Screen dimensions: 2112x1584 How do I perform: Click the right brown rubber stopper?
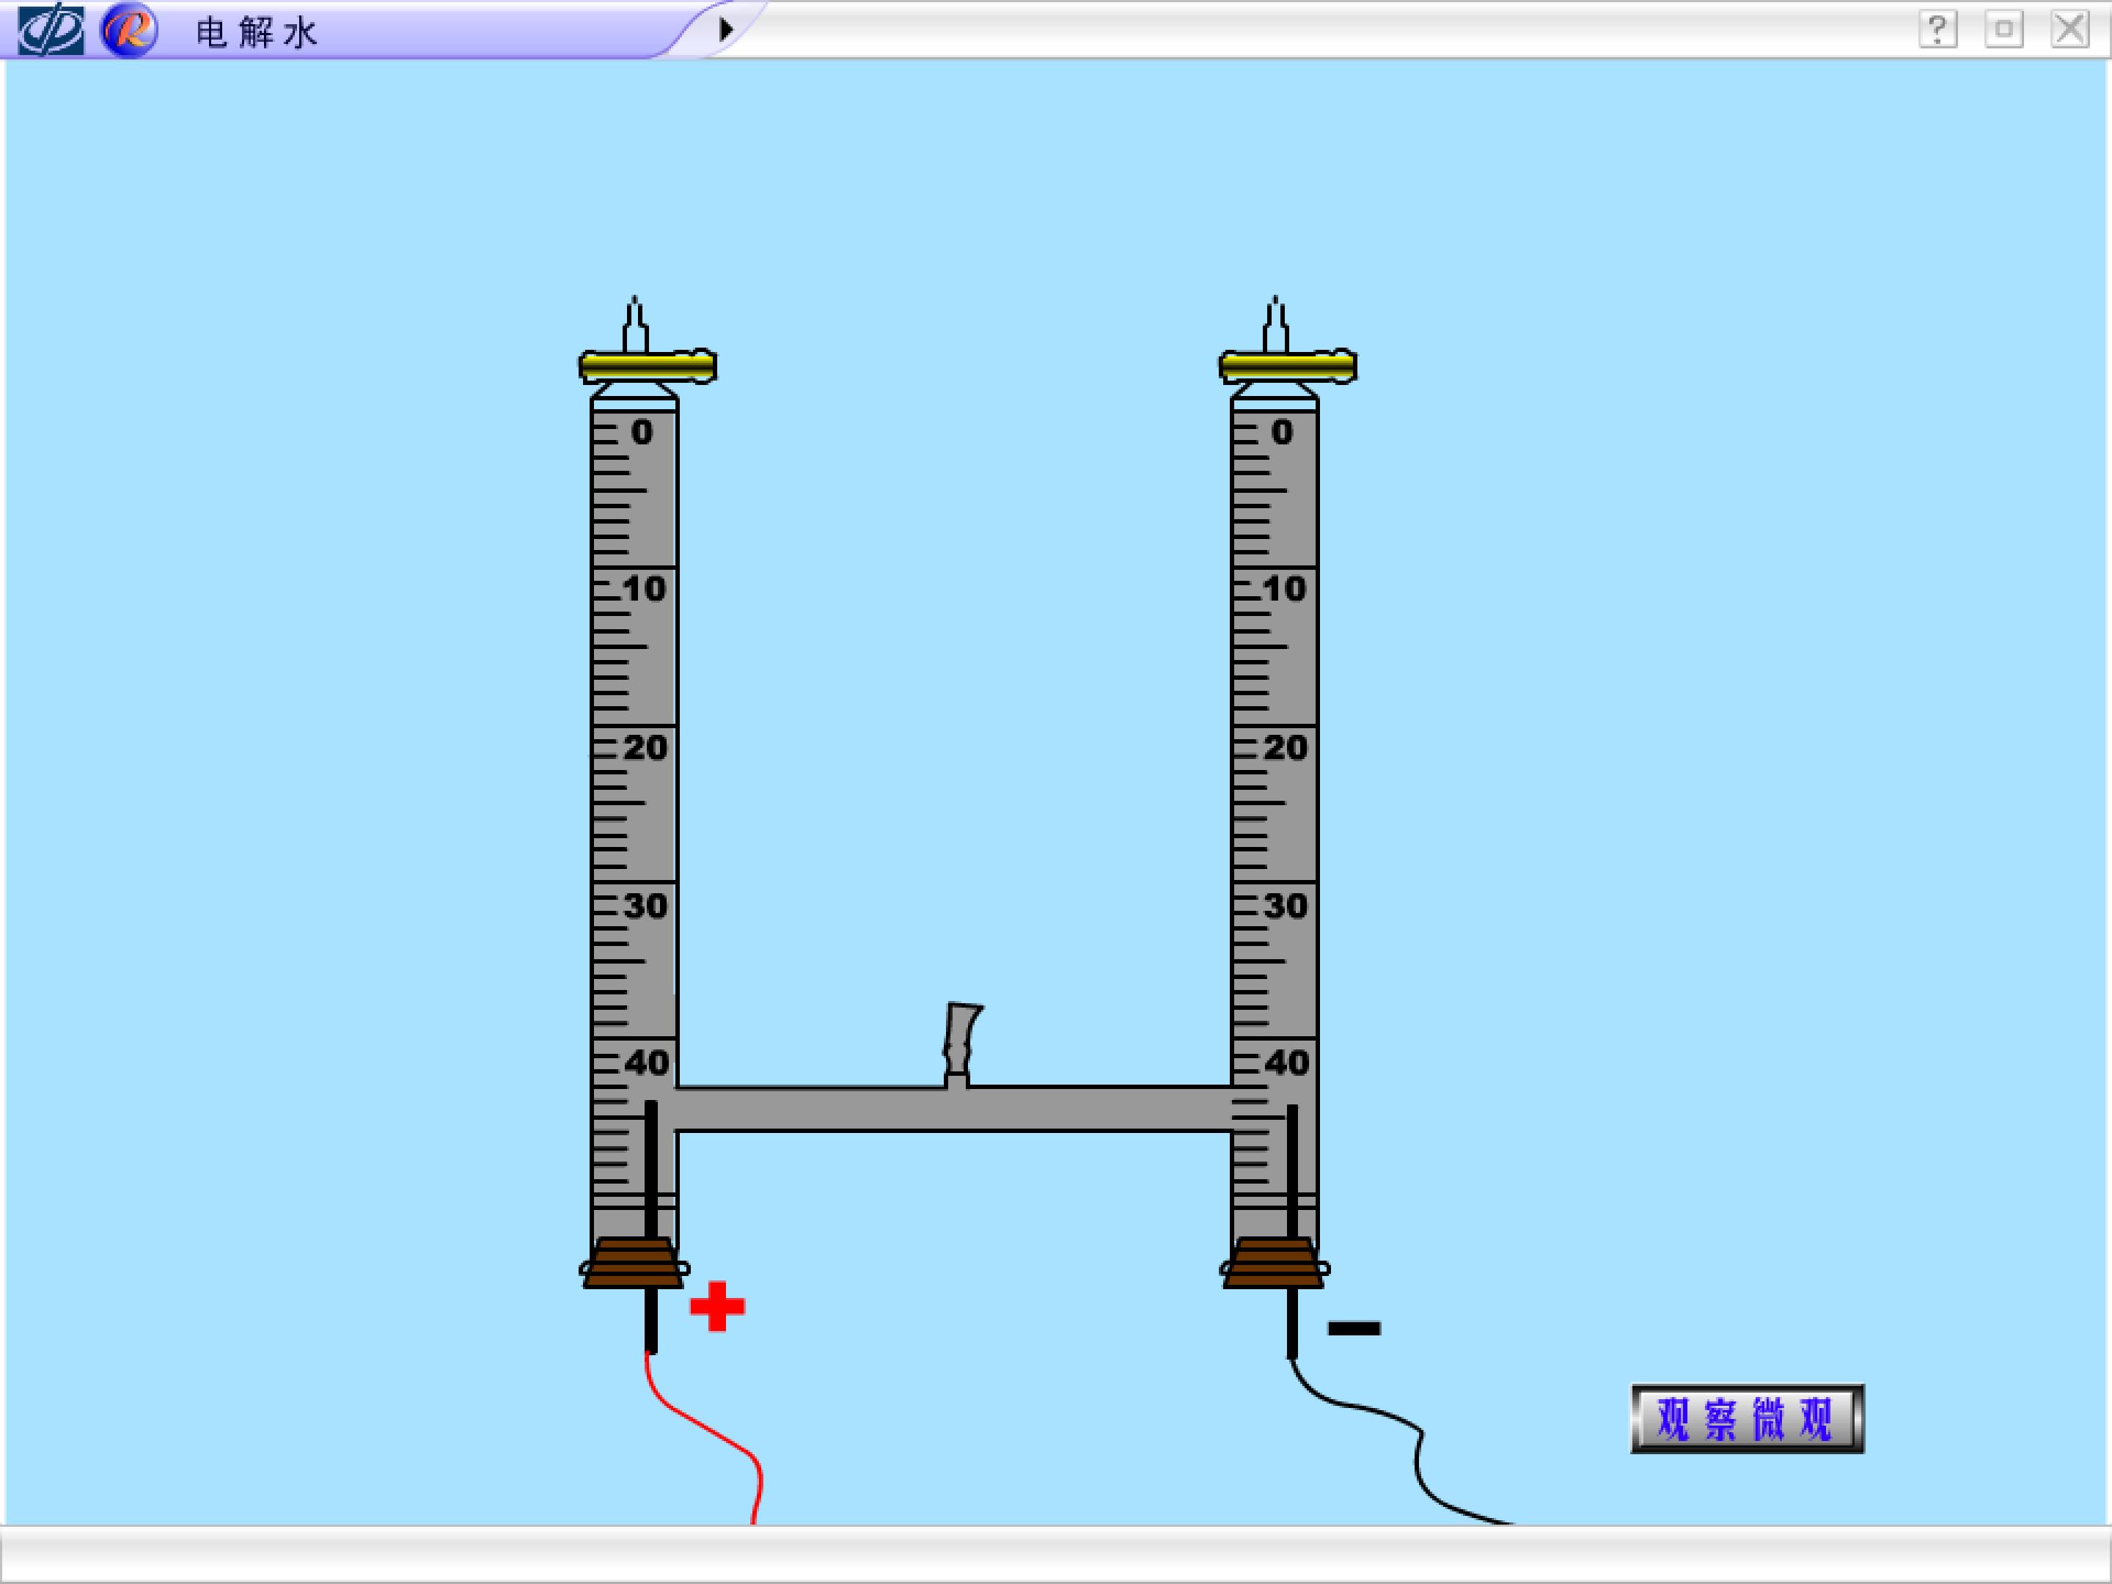[x=1274, y=1264]
